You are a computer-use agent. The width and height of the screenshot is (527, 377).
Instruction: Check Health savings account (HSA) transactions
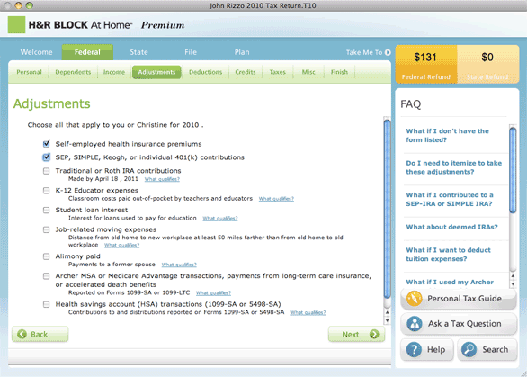pyautogui.click(x=47, y=304)
